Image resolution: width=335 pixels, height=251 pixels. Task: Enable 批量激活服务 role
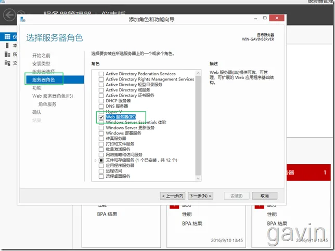(101, 150)
